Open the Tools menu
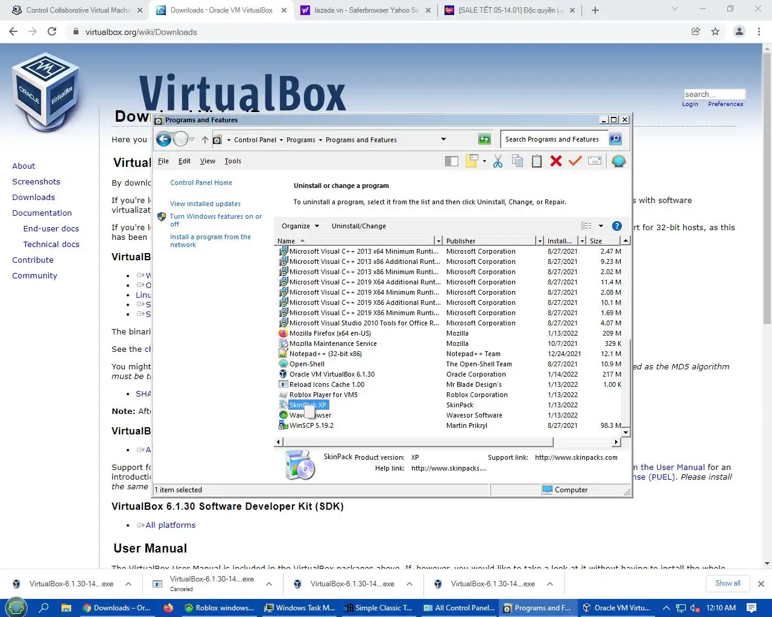 point(233,161)
